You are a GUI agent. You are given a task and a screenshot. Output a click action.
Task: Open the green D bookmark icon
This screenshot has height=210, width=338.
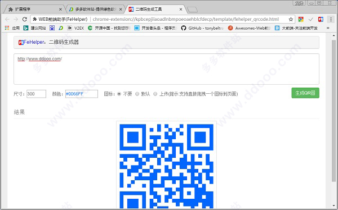point(61,28)
